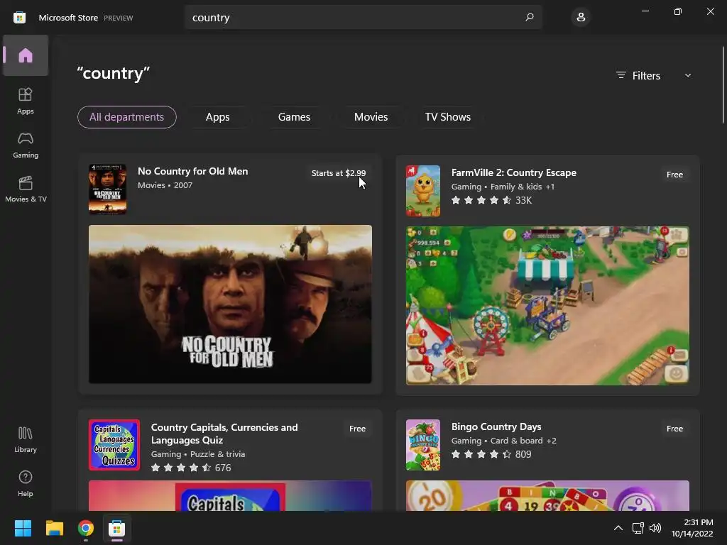This screenshot has height=545, width=727.
Task: Click Free button on Bingo Country Days card
Action: tap(674, 429)
